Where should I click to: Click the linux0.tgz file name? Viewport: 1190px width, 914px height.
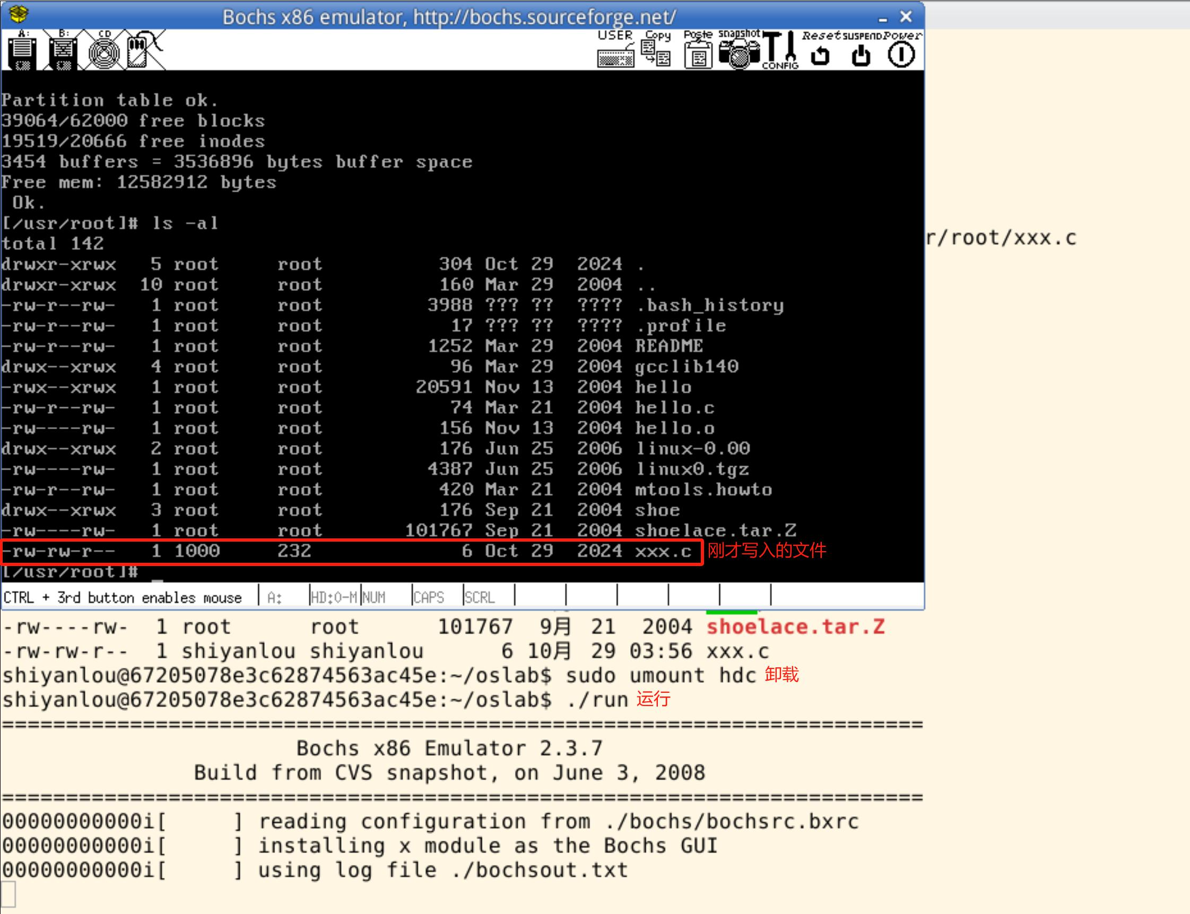pyautogui.click(x=692, y=469)
